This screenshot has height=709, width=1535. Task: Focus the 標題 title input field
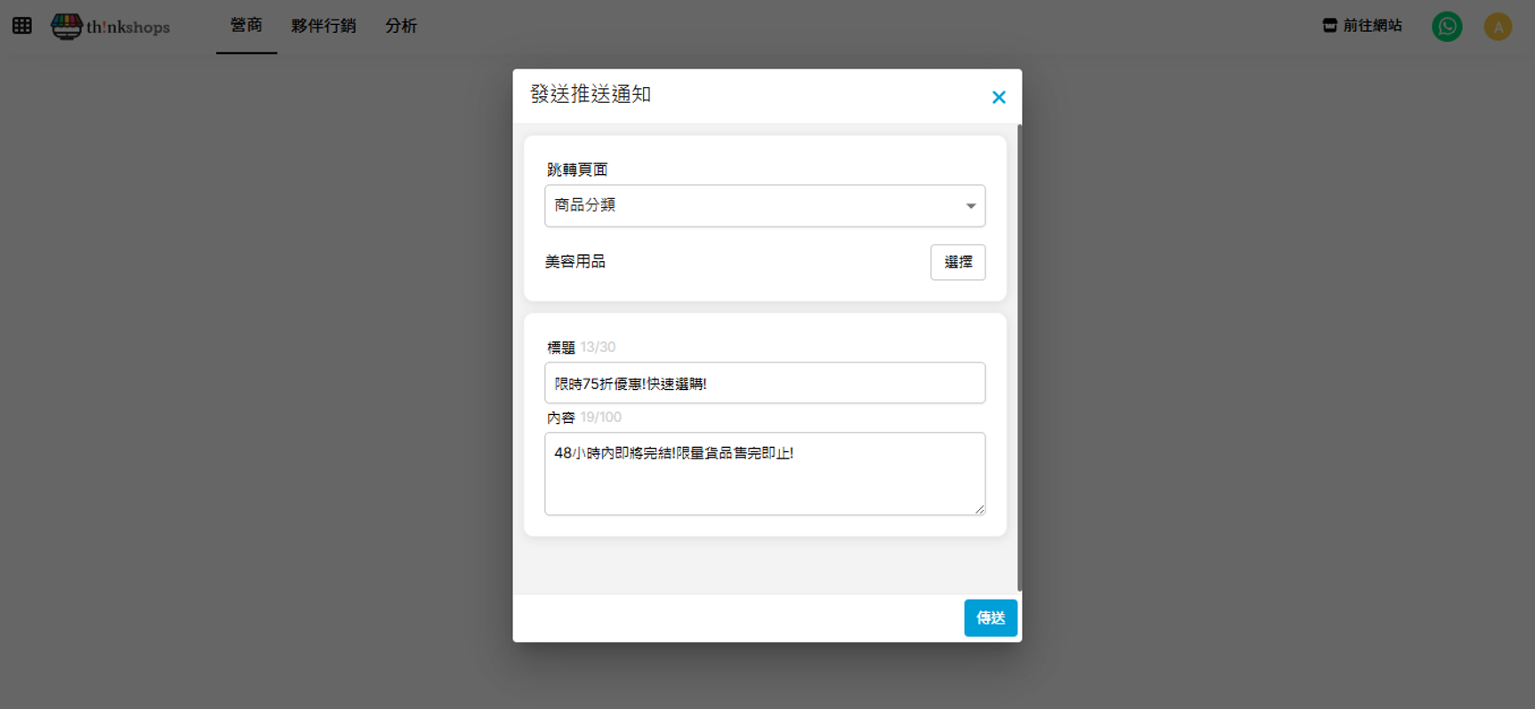tap(765, 383)
